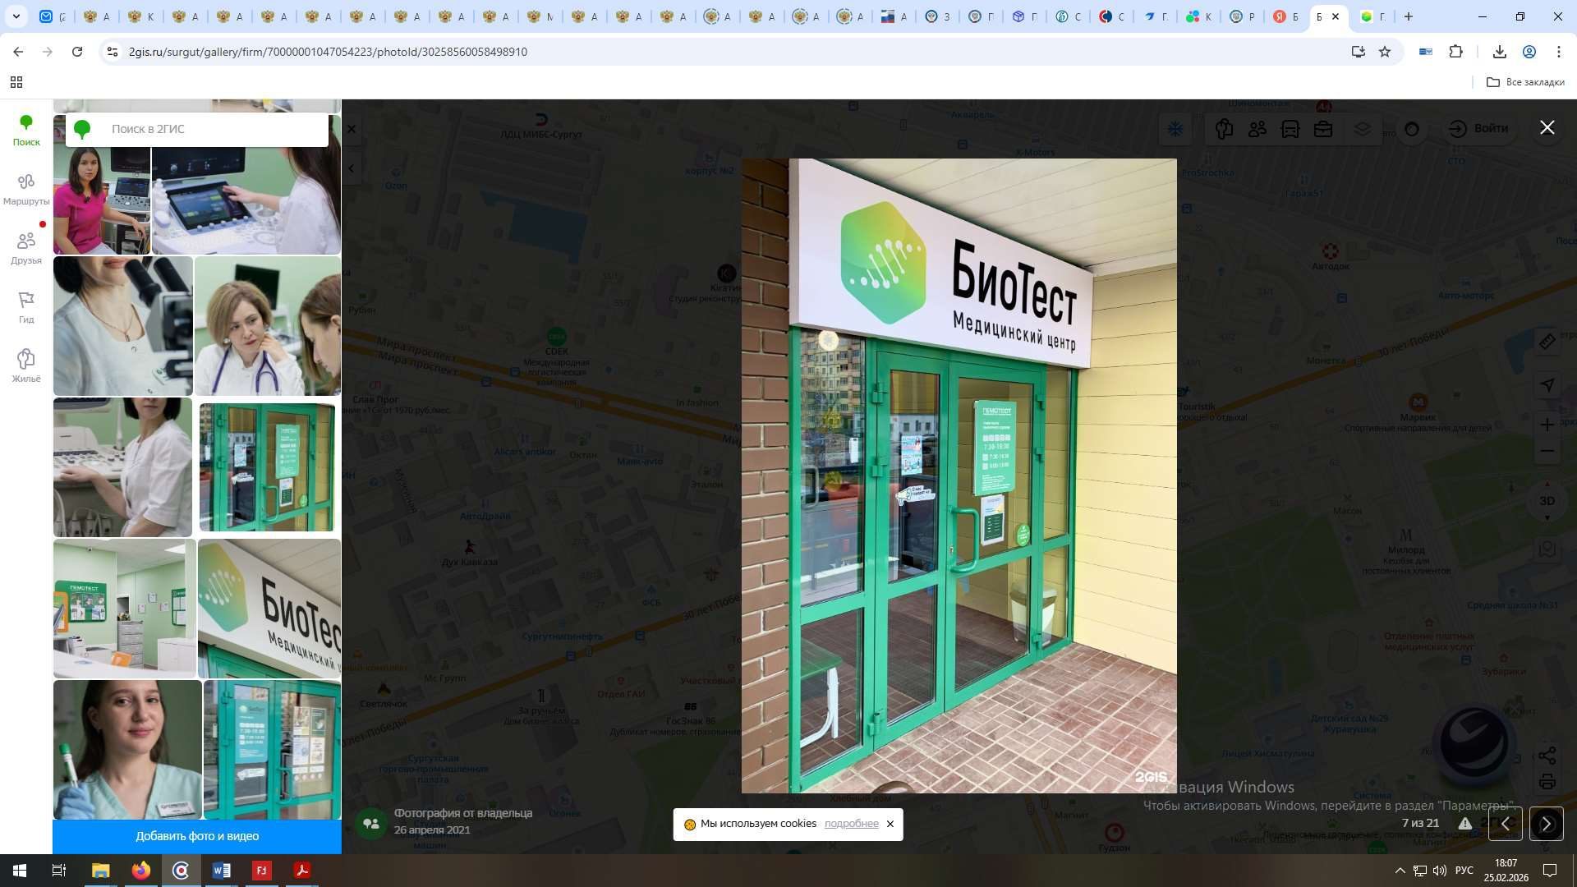Zoom out on the map
Viewport: 1577px width, 887px height.
[x=1547, y=451]
